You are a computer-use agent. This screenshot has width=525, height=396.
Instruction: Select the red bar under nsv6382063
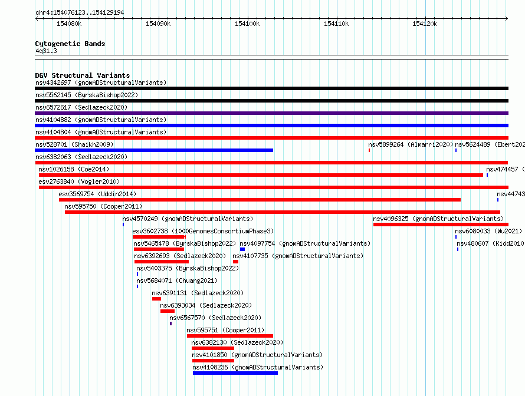(271, 163)
